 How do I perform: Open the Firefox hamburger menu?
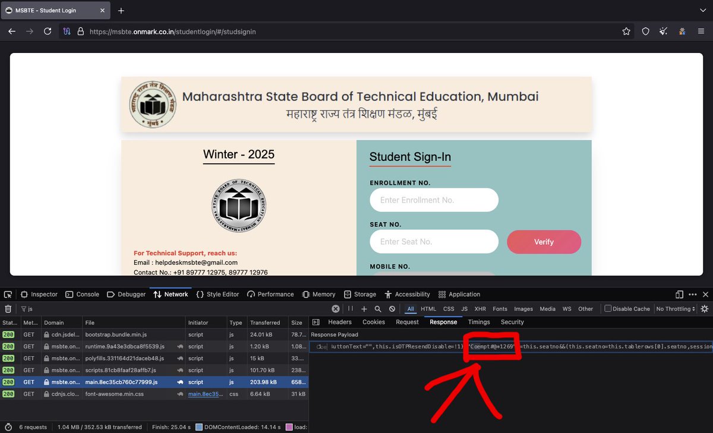(x=701, y=31)
